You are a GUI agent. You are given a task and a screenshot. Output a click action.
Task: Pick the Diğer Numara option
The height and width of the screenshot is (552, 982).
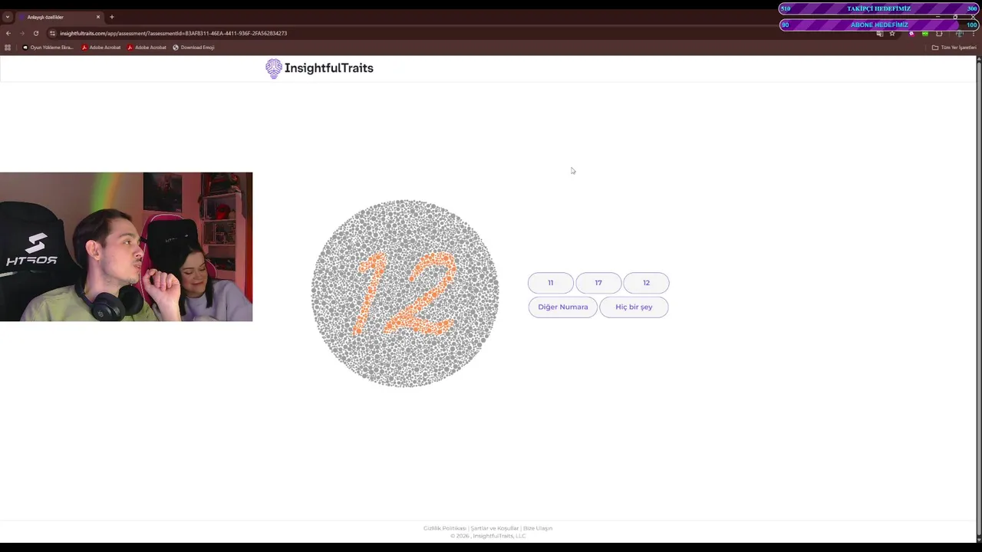click(562, 307)
